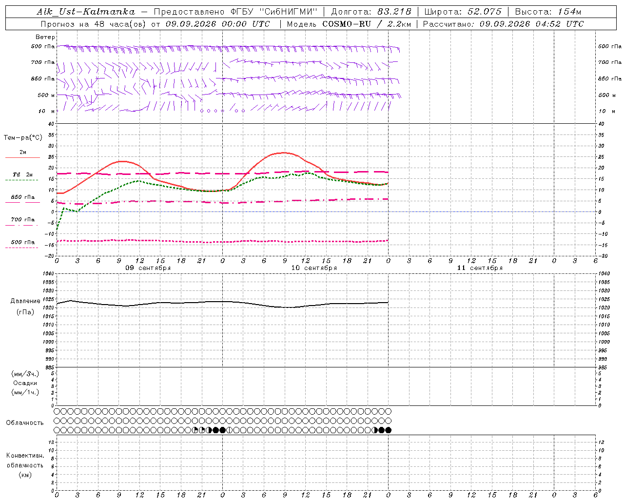Image resolution: width=624 pixels, height=499 pixels.
Task: Click the 500 гПа dotted temperature legend entry
Action: (23, 242)
